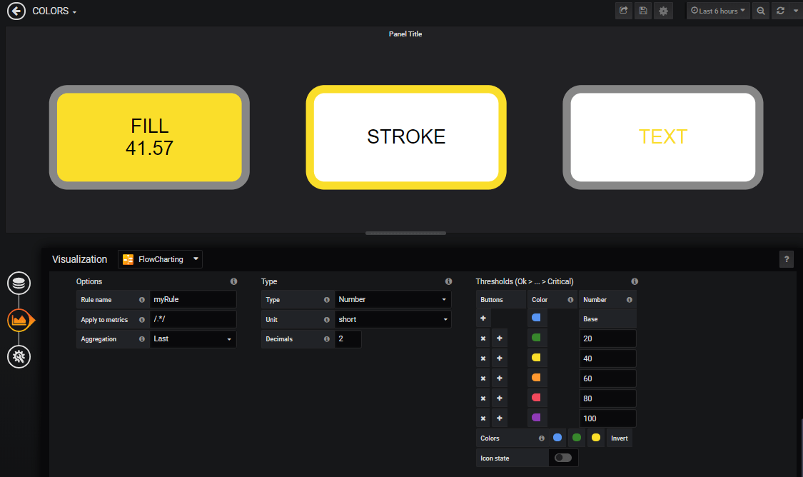Click the FlowCharting plugin icon

point(128,258)
